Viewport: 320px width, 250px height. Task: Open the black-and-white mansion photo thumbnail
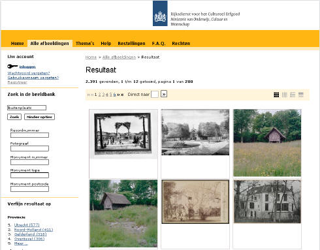[267, 202]
